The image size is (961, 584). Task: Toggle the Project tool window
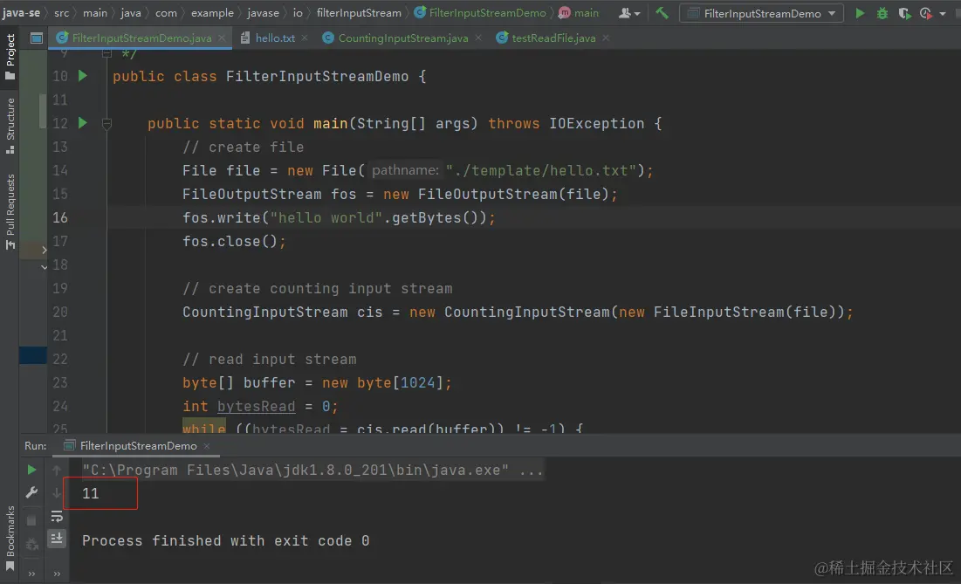10,57
